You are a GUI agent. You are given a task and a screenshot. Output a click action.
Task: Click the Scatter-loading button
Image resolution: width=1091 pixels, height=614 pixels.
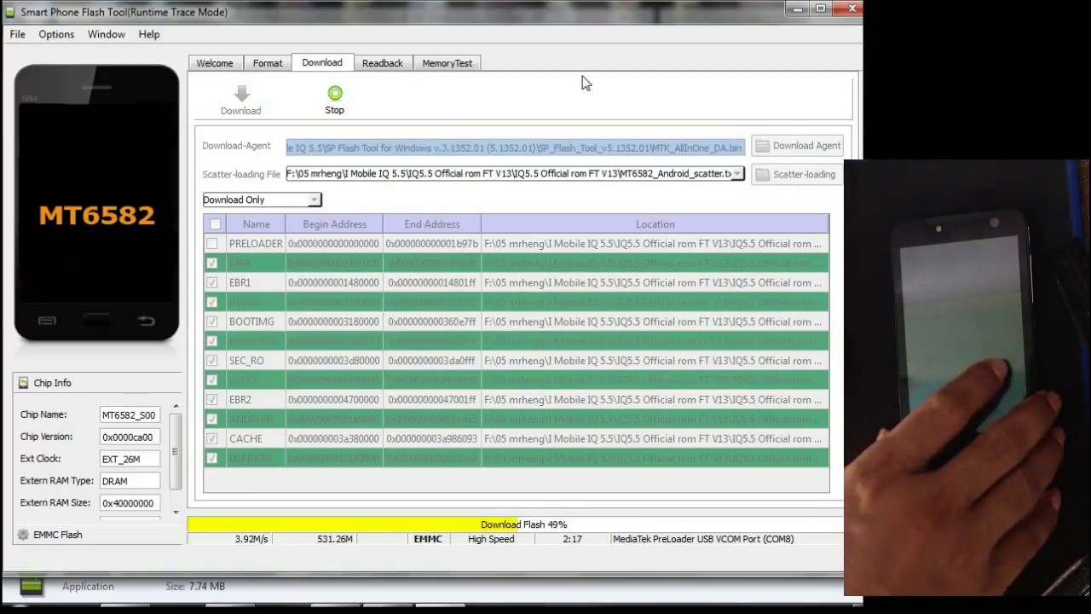click(796, 174)
